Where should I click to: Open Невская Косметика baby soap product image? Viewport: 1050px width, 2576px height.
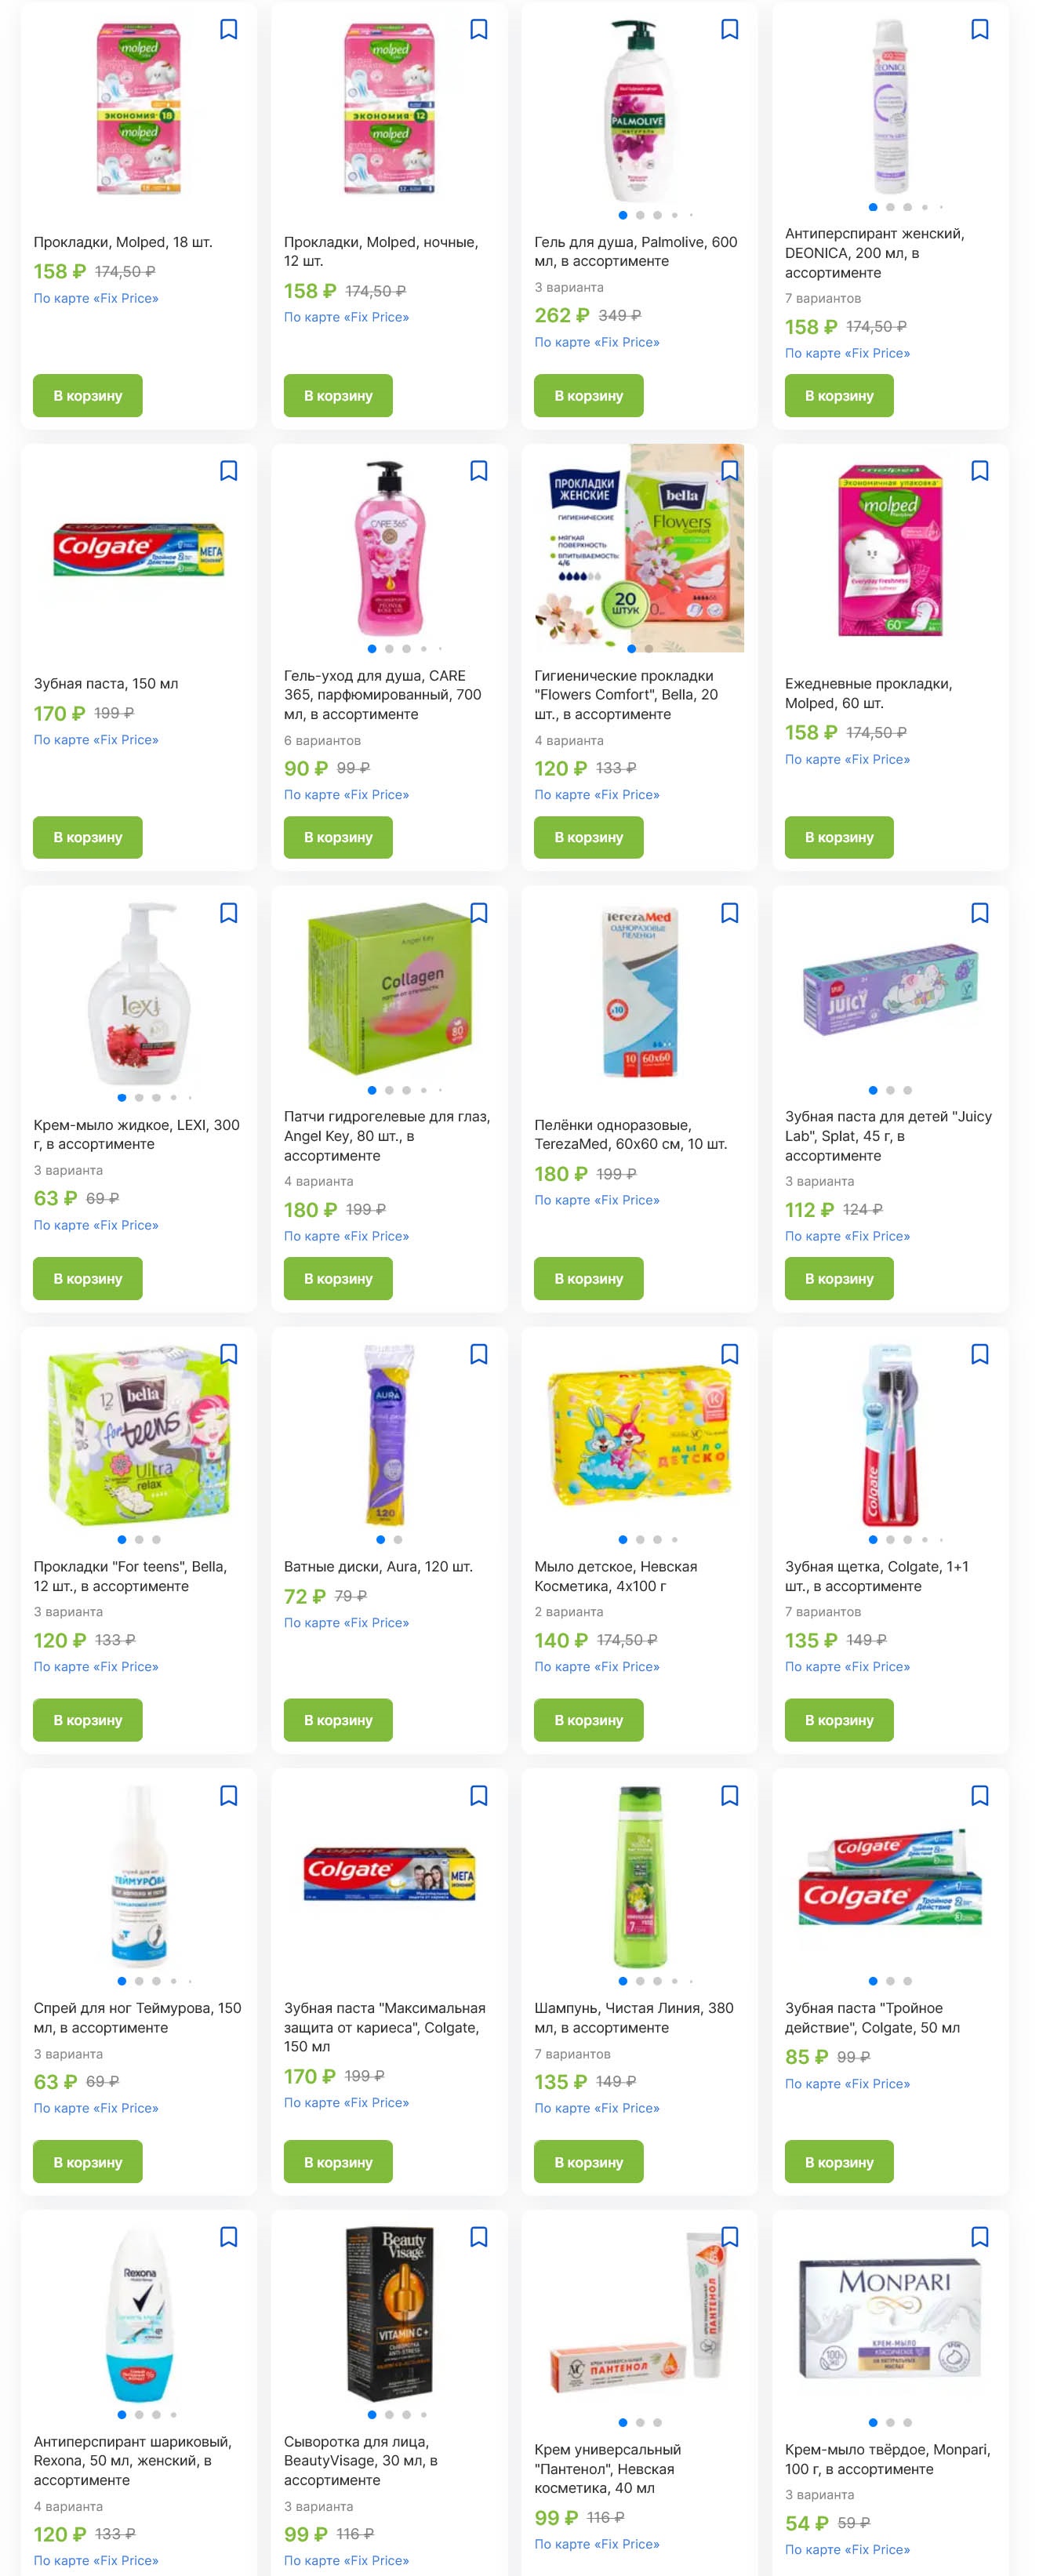point(639,1435)
